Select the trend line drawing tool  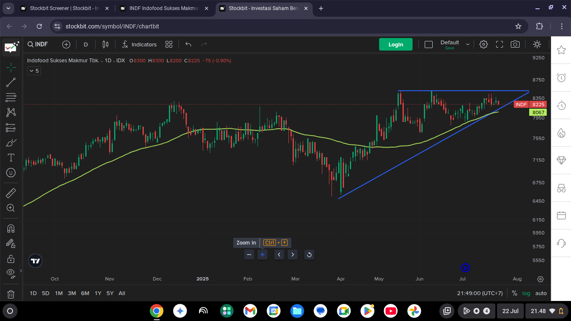pos(11,82)
